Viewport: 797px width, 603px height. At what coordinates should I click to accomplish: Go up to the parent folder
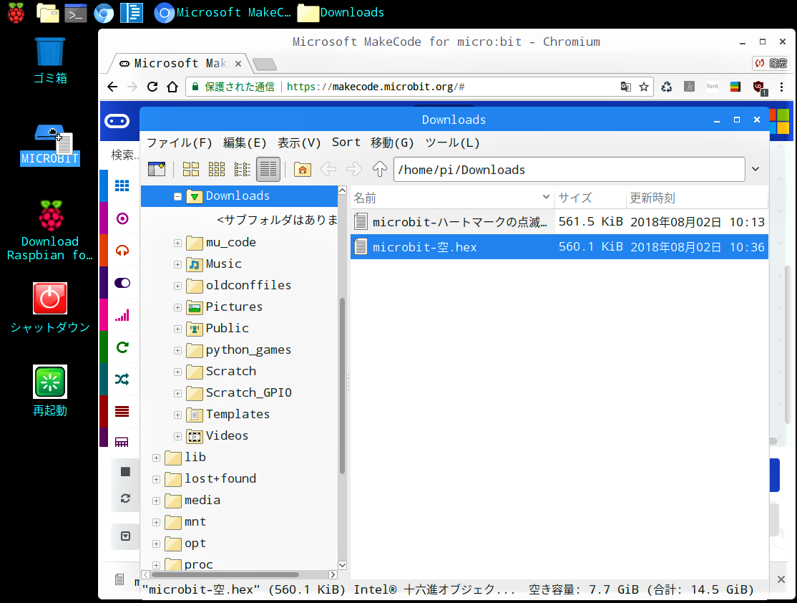click(380, 169)
